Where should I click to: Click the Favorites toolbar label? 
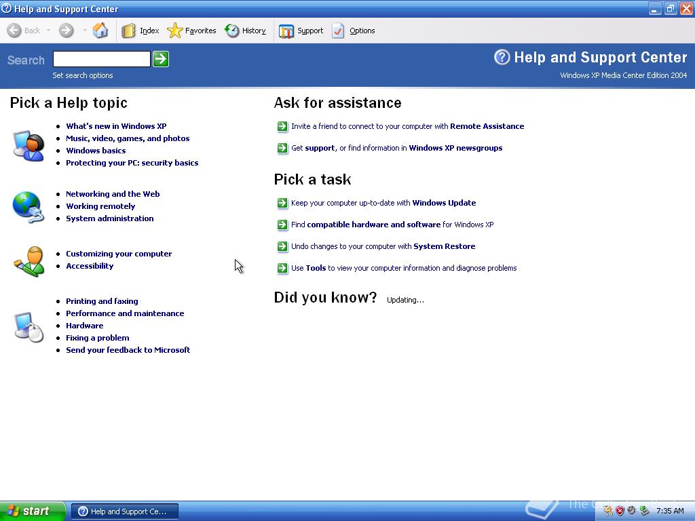tap(201, 31)
